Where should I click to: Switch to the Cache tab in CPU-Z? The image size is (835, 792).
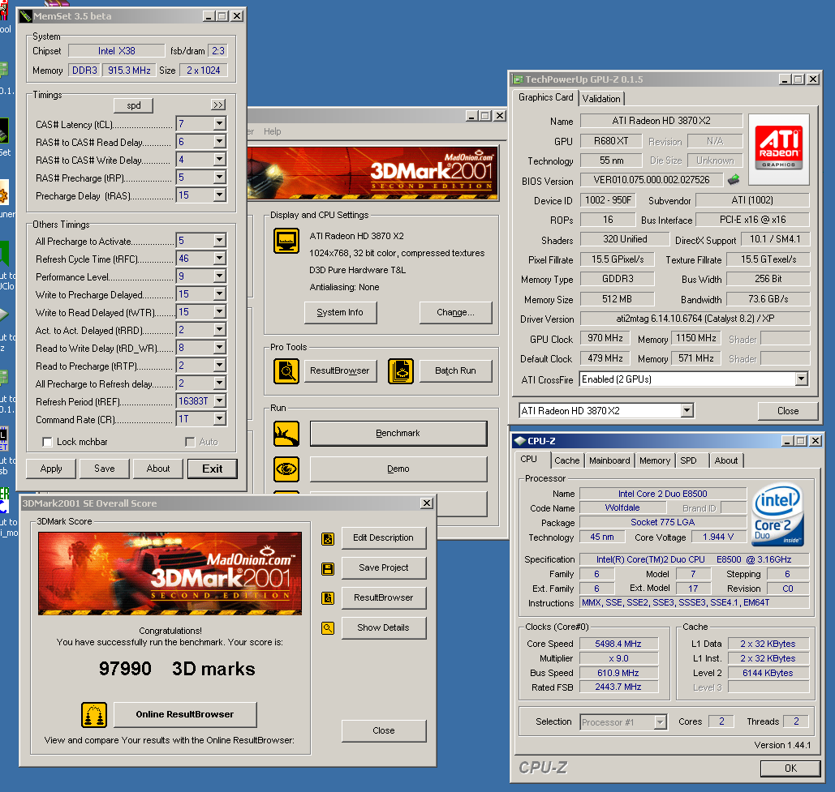point(566,460)
